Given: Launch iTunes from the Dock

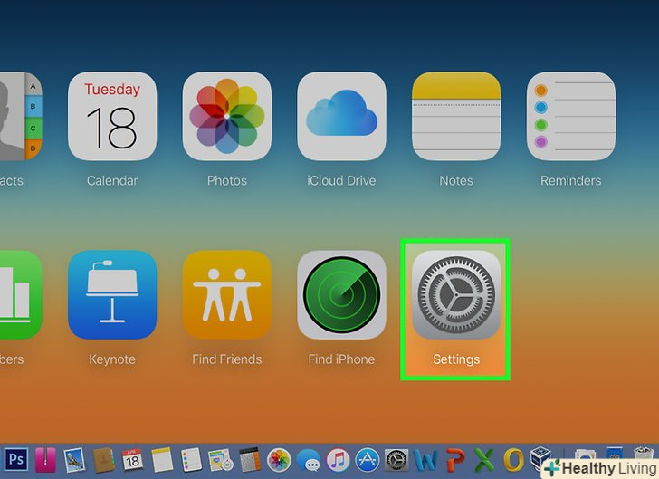Looking at the screenshot, I should coord(338,460).
